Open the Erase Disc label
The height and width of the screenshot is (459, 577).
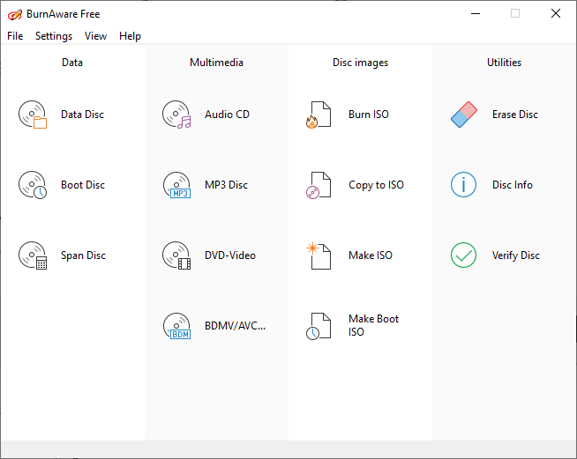pyautogui.click(x=515, y=115)
